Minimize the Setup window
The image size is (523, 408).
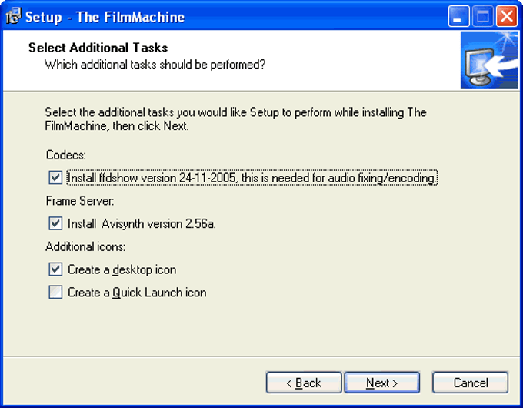[458, 16]
